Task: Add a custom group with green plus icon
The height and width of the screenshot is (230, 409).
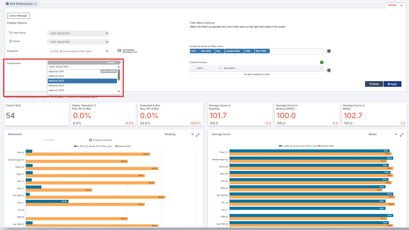Action: (x=321, y=62)
